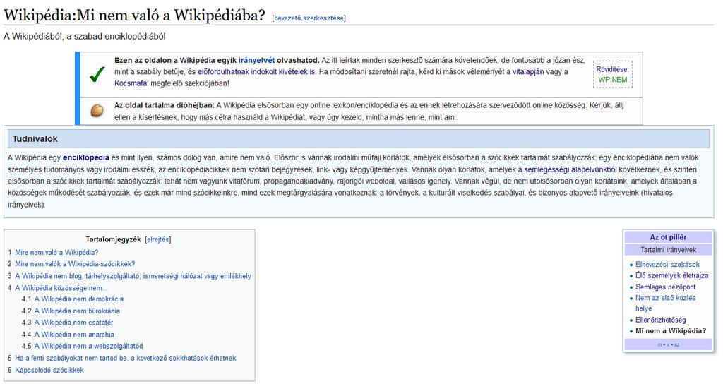This screenshot has height=384, width=723.
Task: Click 'v' template talk link in pillar box
Action: click(668, 344)
